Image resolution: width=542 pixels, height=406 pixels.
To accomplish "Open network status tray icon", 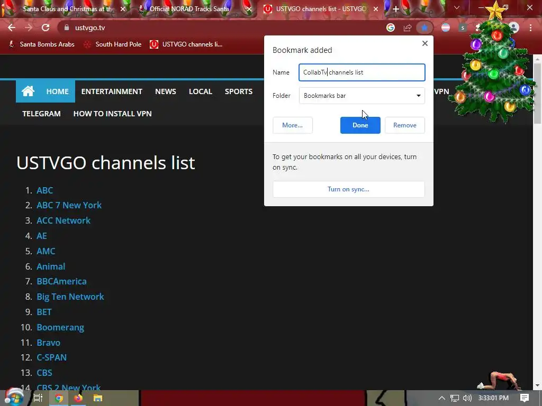I will (455, 398).
